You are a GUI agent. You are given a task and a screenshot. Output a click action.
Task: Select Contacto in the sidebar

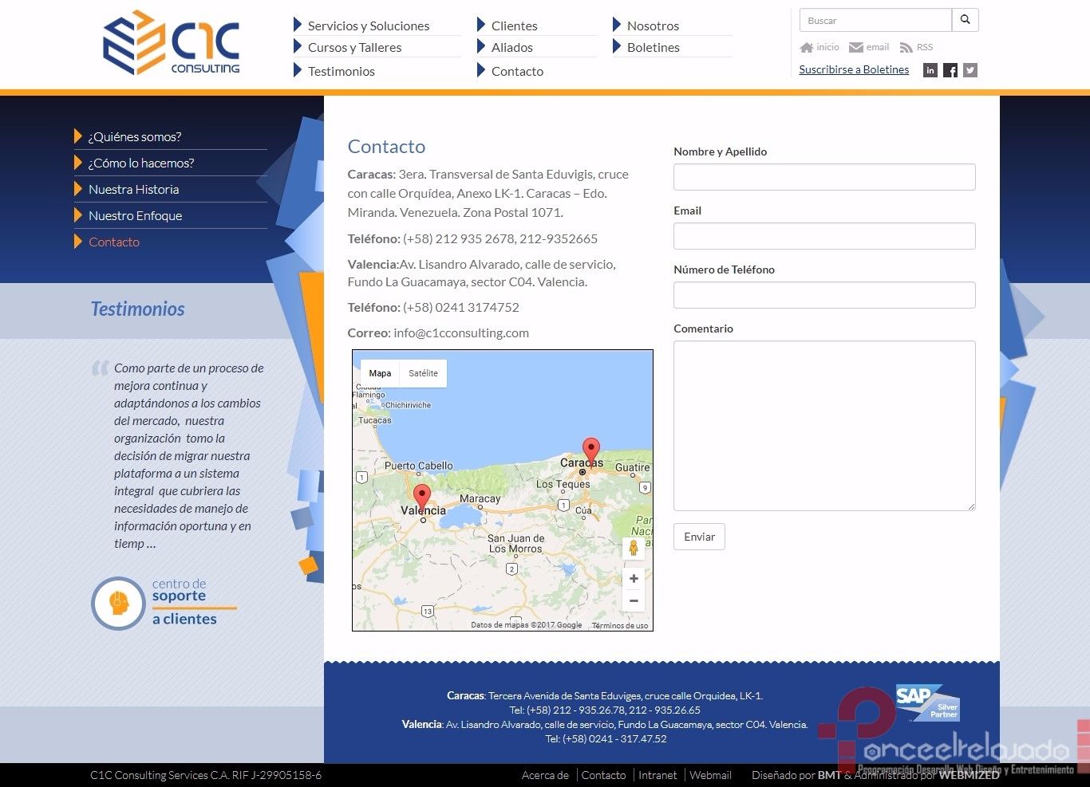coord(113,242)
